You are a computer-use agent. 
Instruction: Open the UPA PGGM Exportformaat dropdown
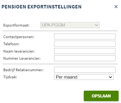click(70, 25)
